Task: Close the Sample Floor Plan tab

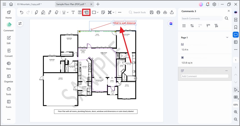Action: tap(91, 4)
